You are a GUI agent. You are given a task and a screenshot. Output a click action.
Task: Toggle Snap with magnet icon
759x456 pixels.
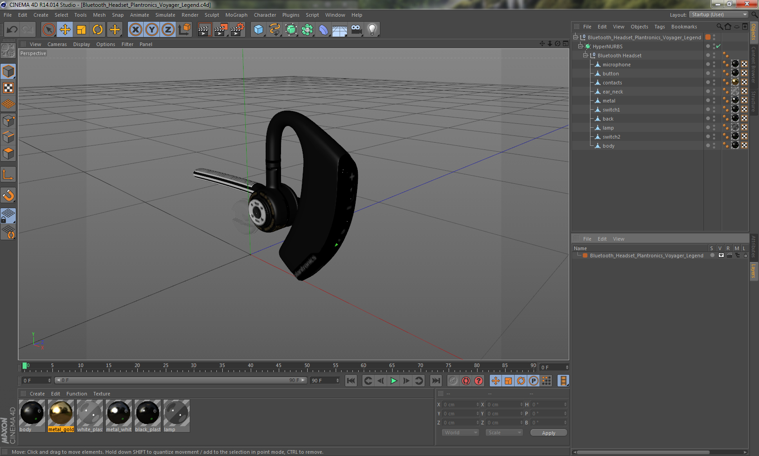click(x=9, y=195)
